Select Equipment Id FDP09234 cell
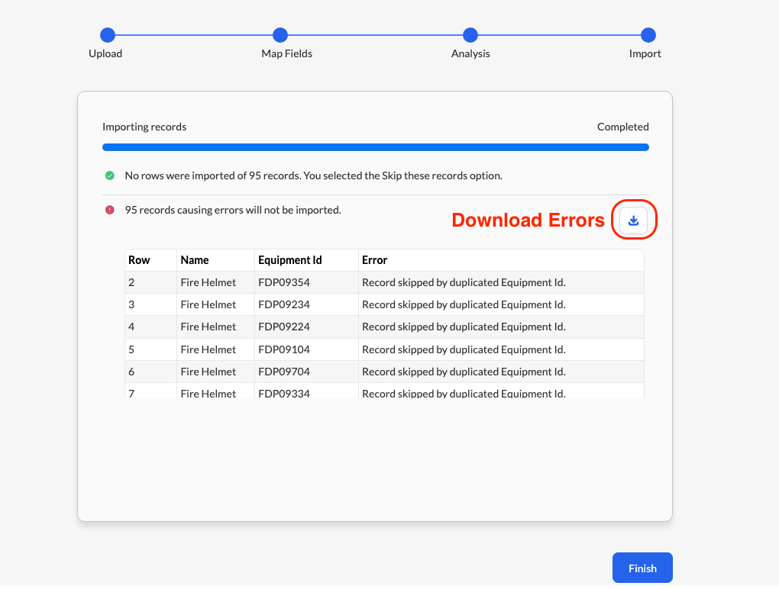This screenshot has height=589, width=779. 306,304
